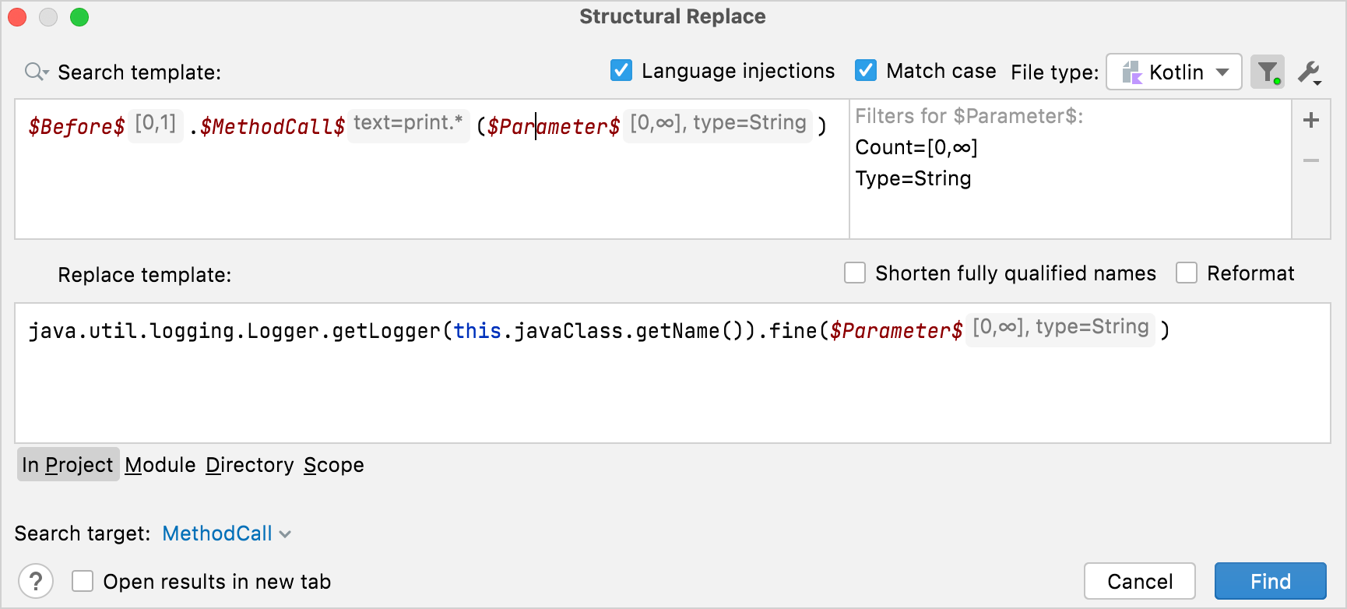Click the Find button
This screenshot has width=1347, height=609.
coord(1271,581)
